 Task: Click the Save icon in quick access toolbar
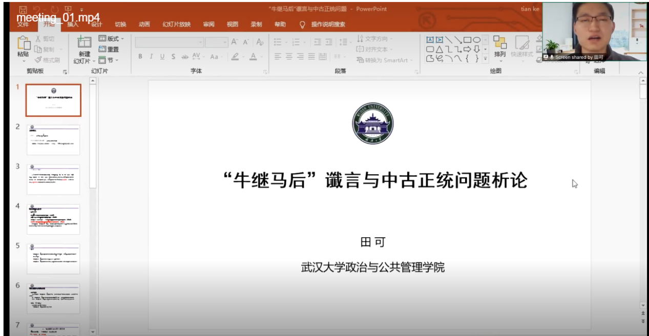point(23,10)
